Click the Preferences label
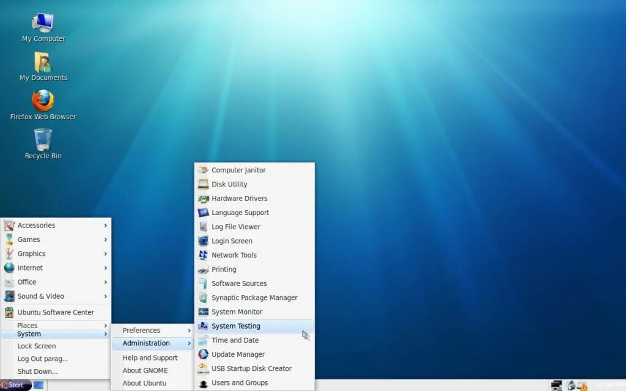The width and height of the screenshot is (626, 391). (141, 331)
